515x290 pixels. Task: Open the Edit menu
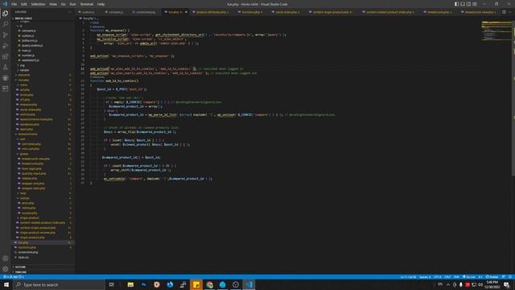pyautogui.click(x=24, y=4)
